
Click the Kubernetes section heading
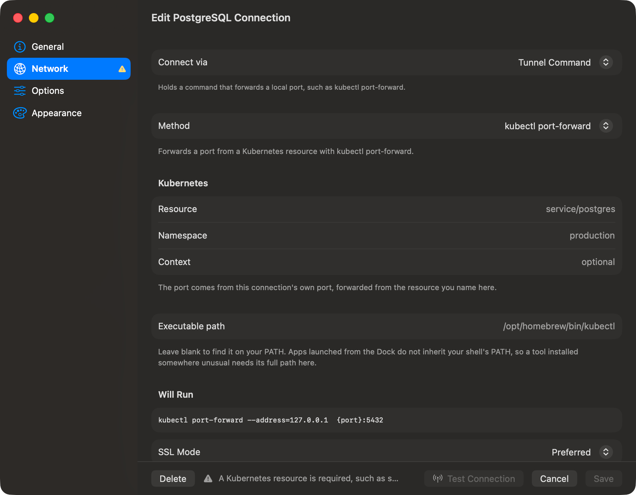pos(183,183)
